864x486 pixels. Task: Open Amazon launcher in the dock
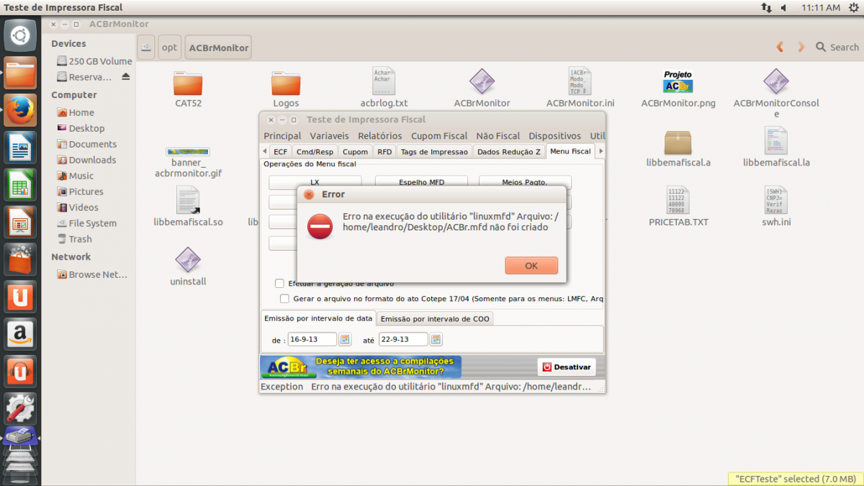pos(20,335)
